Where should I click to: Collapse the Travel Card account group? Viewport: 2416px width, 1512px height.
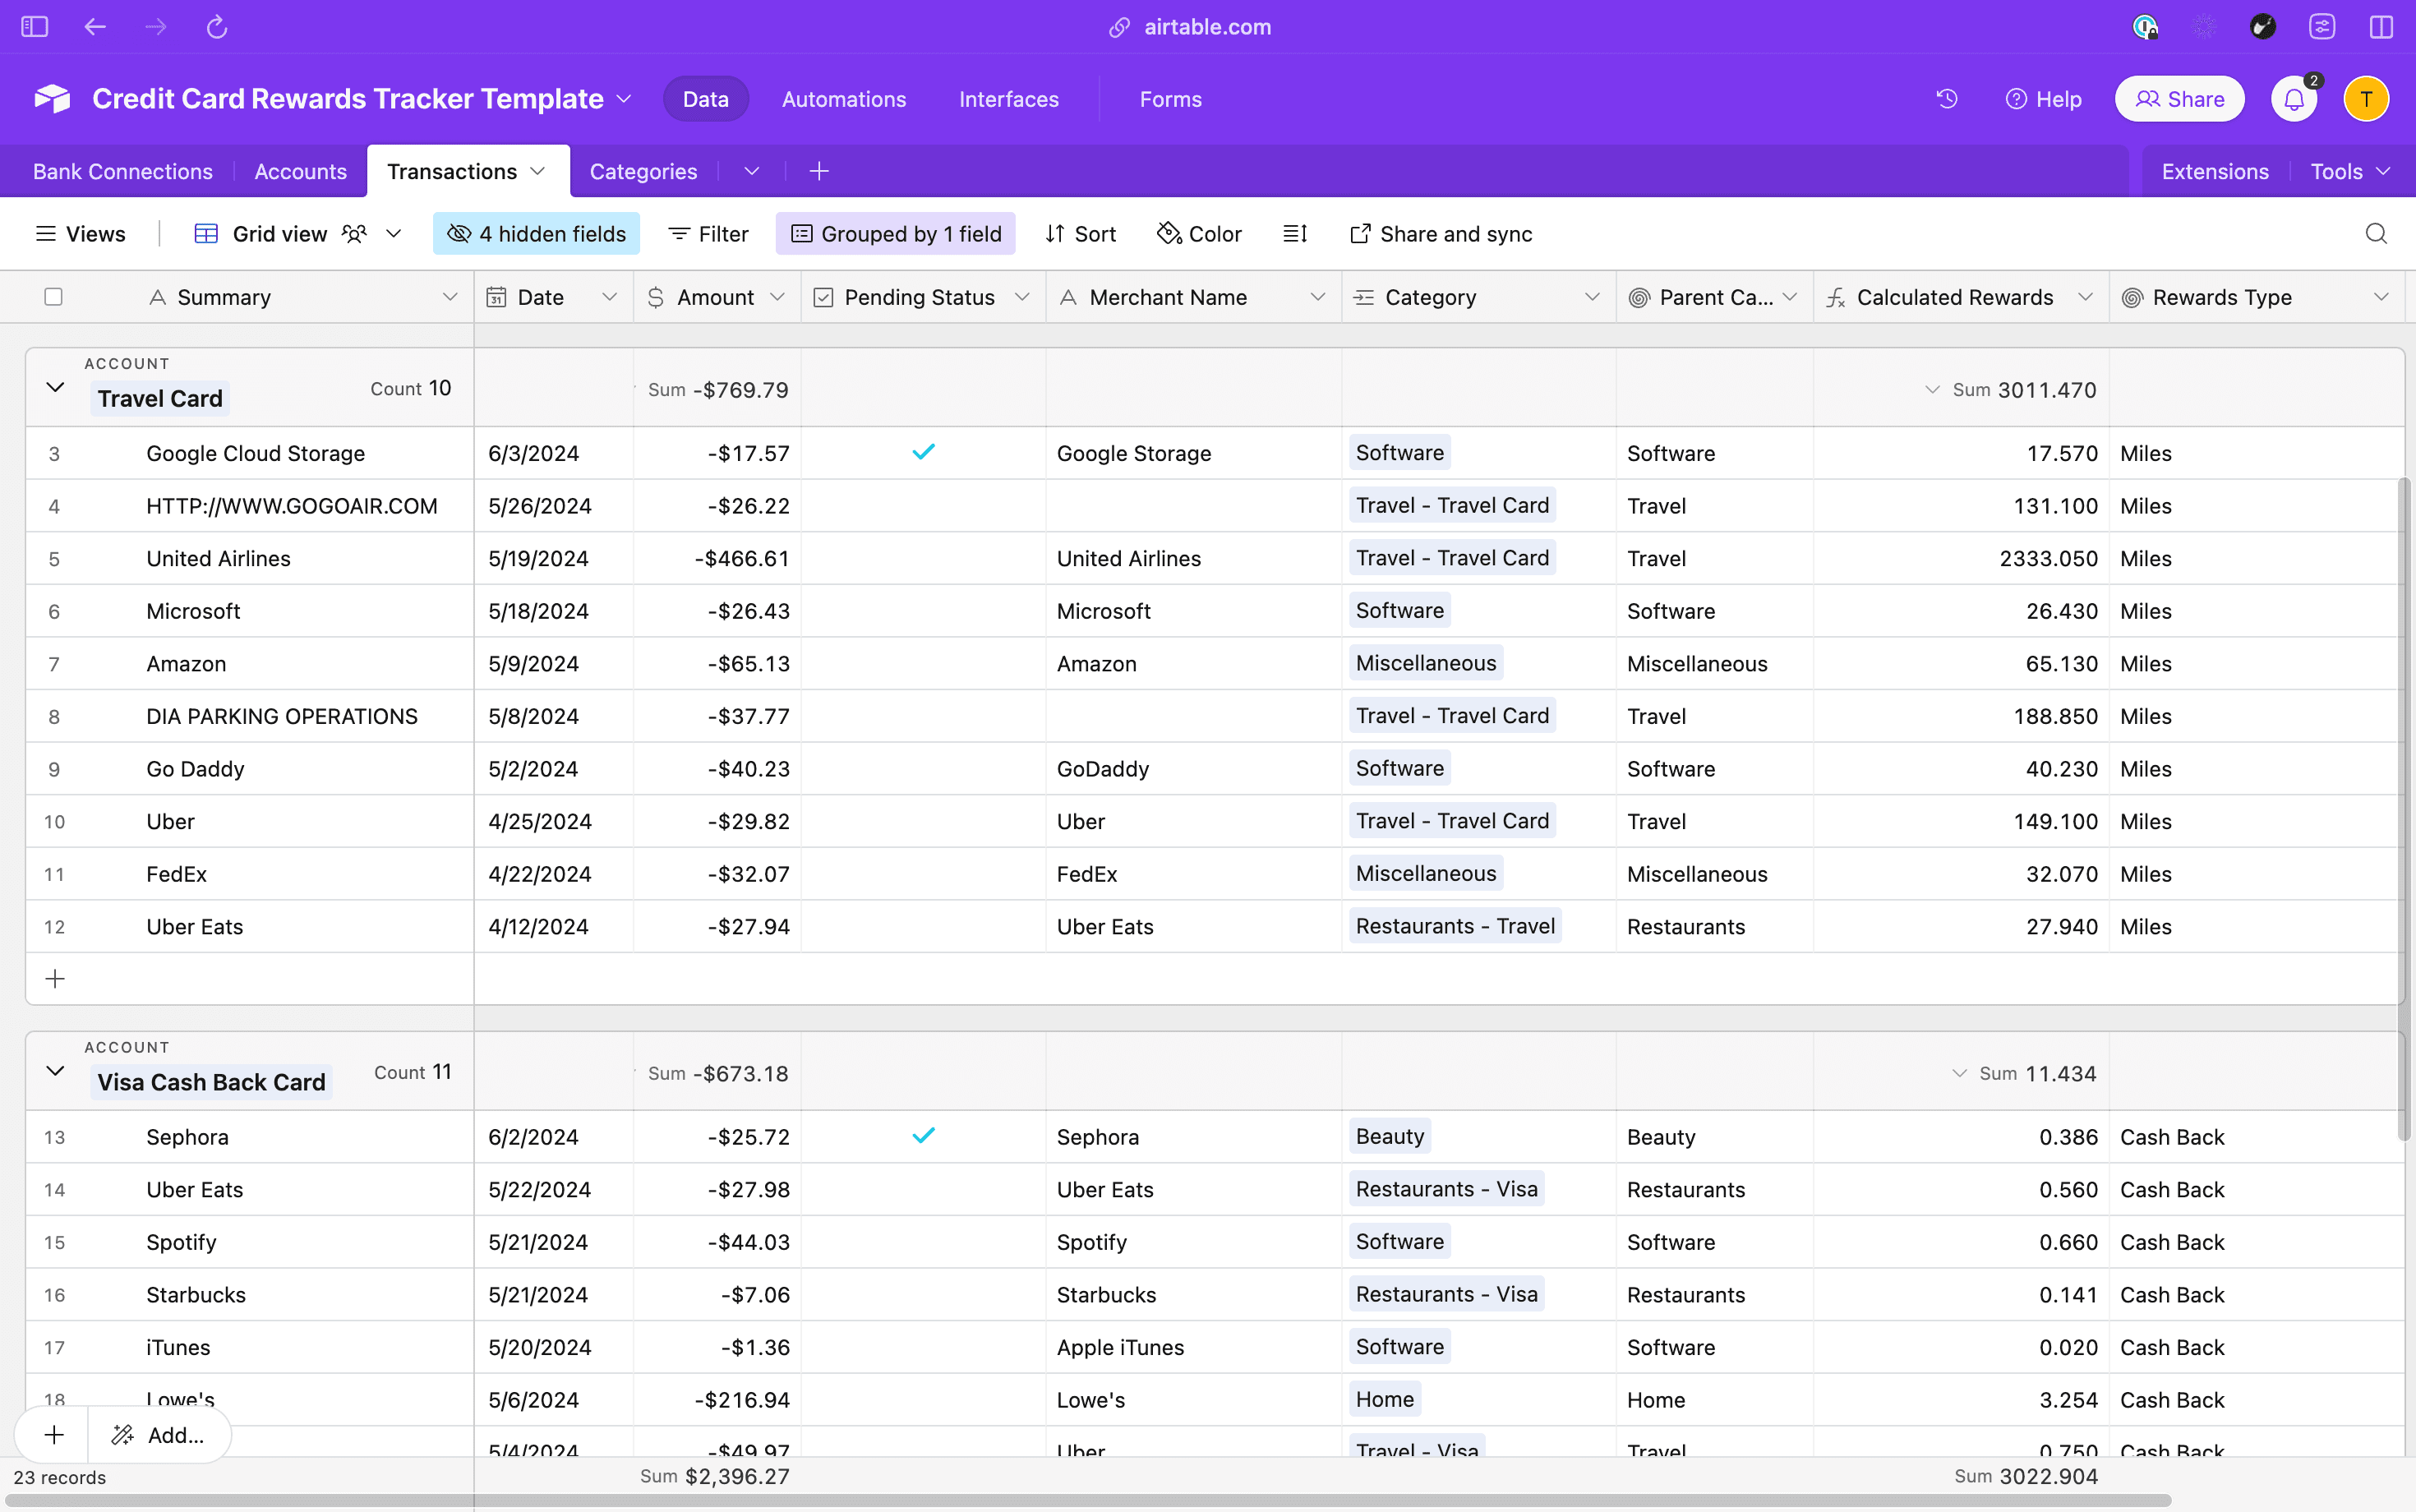[54, 388]
